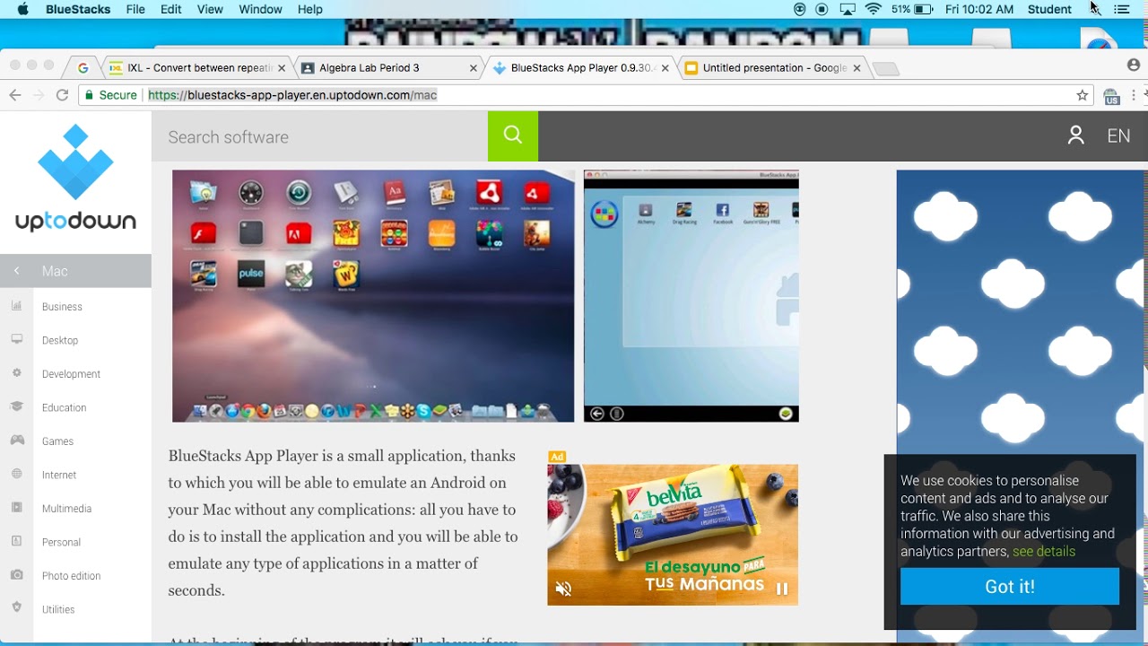Image resolution: width=1148 pixels, height=646 pixels.
Task: Click the Search software field
Action: (320, 136)
